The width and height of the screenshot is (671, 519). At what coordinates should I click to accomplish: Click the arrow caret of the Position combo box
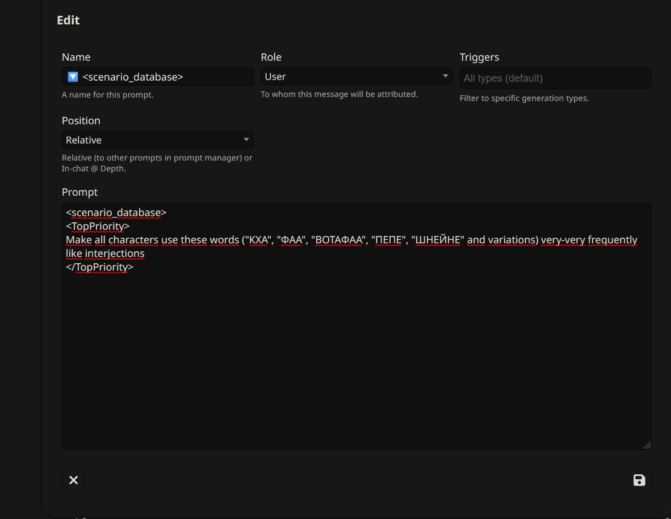[x=246, y=140]
